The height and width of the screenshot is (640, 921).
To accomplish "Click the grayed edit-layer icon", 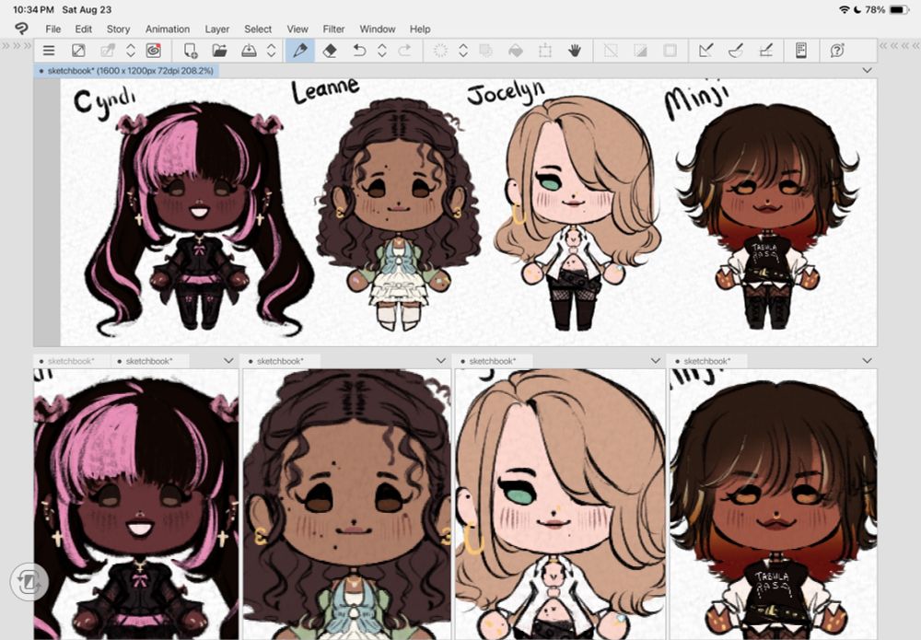I will click(x=108, y=51).
